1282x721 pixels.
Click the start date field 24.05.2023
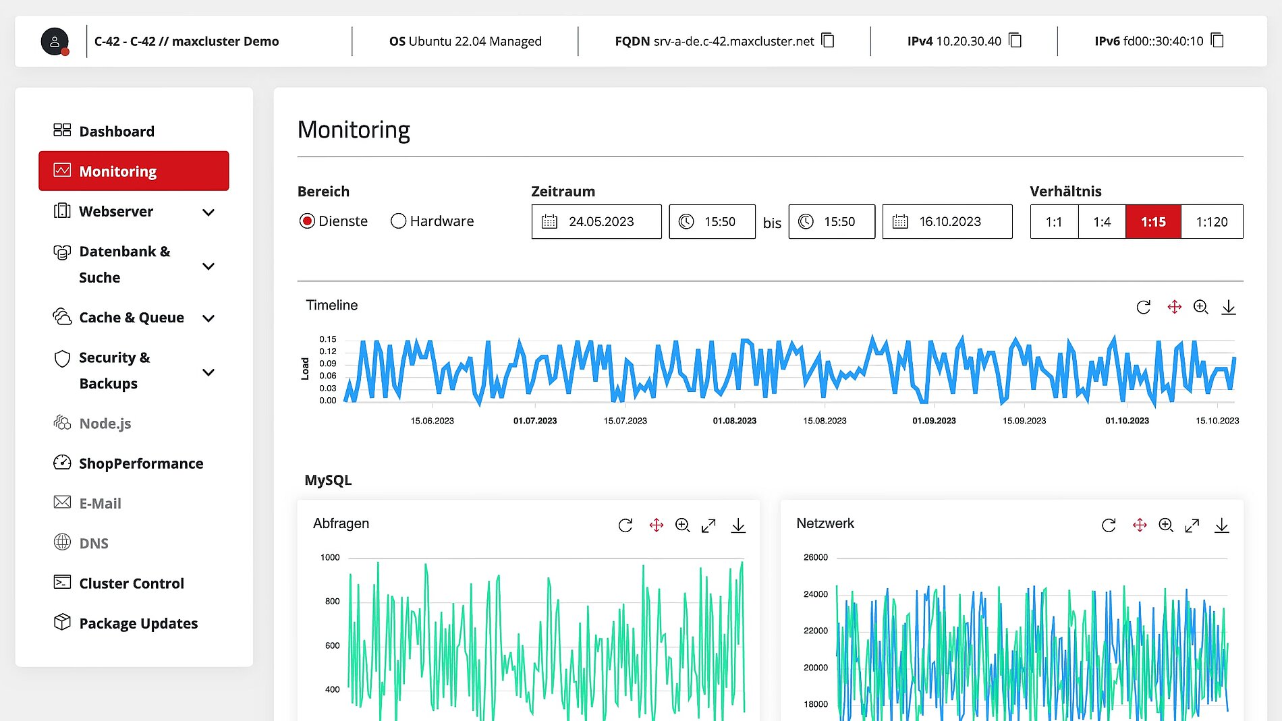click(596, 222)
